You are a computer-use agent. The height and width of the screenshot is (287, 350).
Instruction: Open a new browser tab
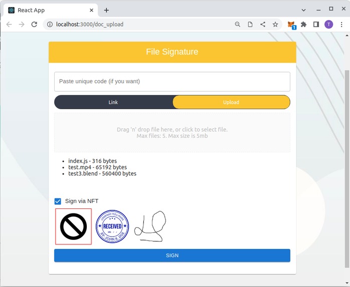tap(106, 10)
